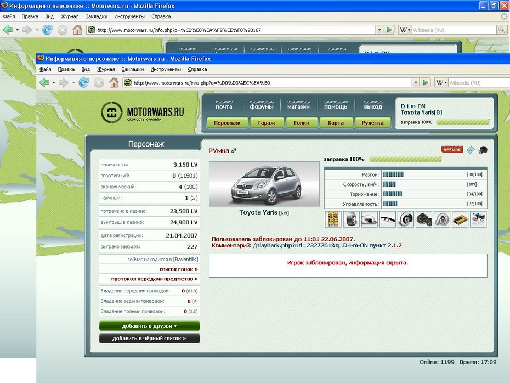Expand URL history dropdown in background window
Screen dimensions: 510x383
pyautogui.click(x=379, y=30)
